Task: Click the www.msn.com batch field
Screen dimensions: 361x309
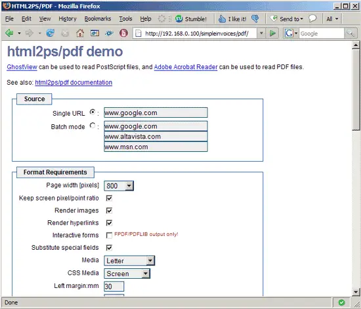Action: pyautogui.click(x=156, y=147)
